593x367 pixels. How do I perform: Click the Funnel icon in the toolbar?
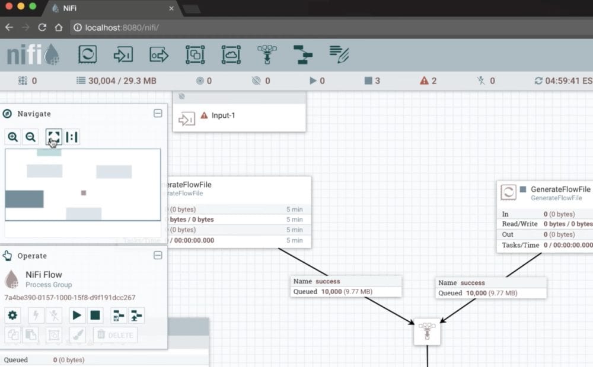pos(267,54)
